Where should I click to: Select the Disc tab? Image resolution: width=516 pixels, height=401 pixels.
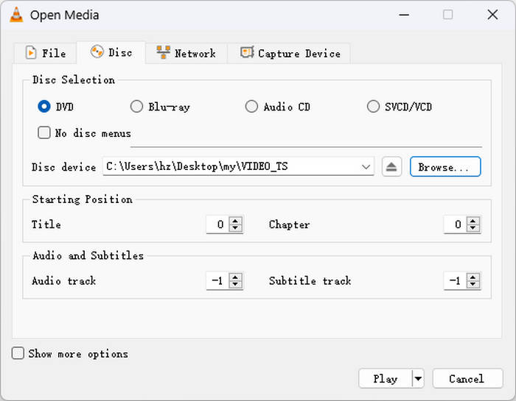pyautogui.click(x=111, y=52)
